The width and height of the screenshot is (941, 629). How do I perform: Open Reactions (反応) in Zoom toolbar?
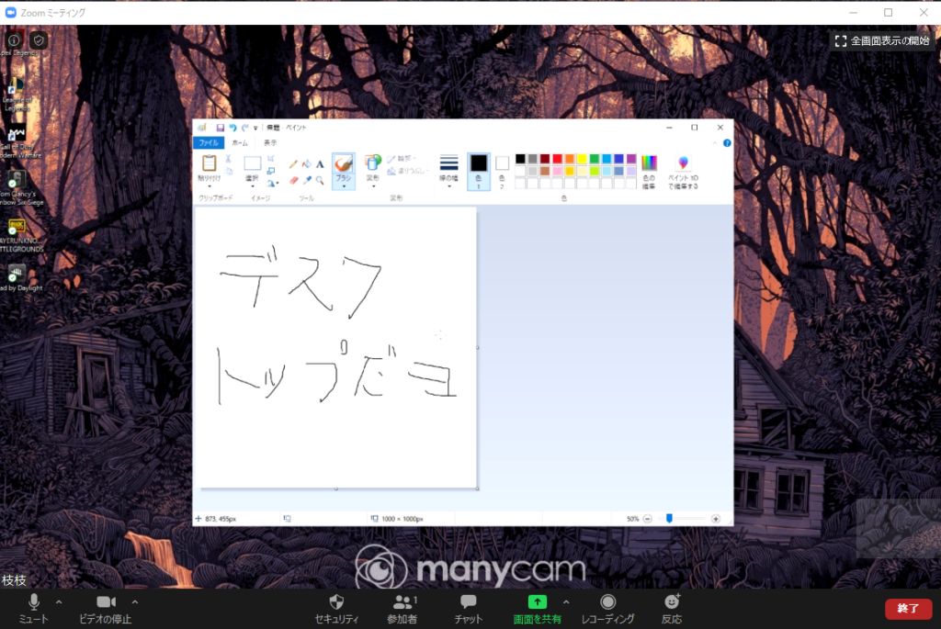(672, 609)
